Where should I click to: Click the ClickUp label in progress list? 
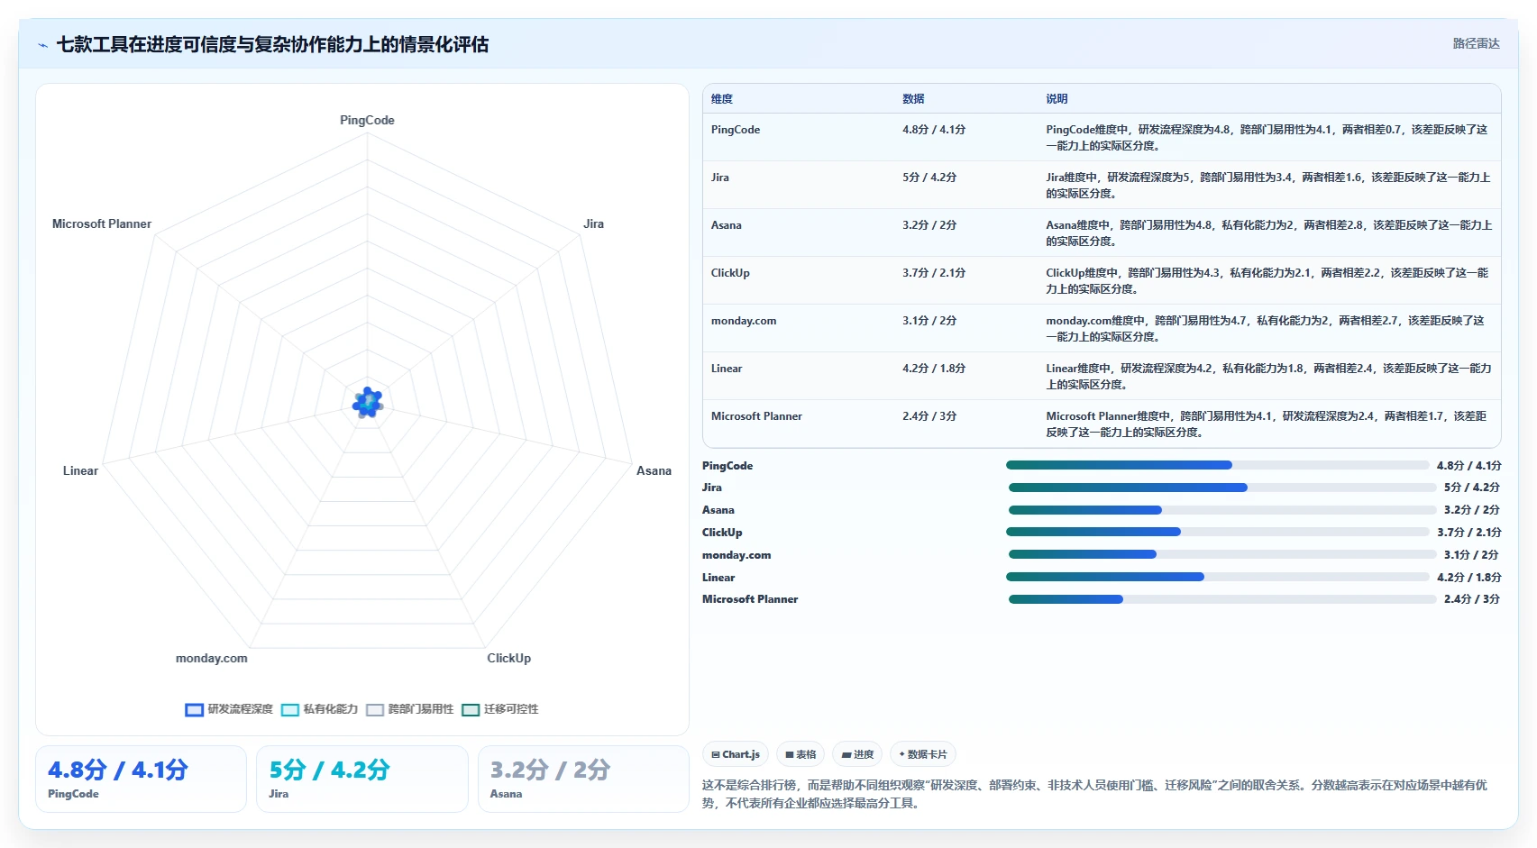tap(722, 533)
